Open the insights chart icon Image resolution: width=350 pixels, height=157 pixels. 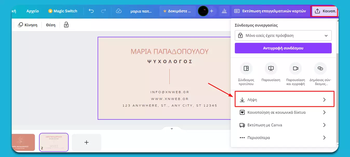pos(224,11)
